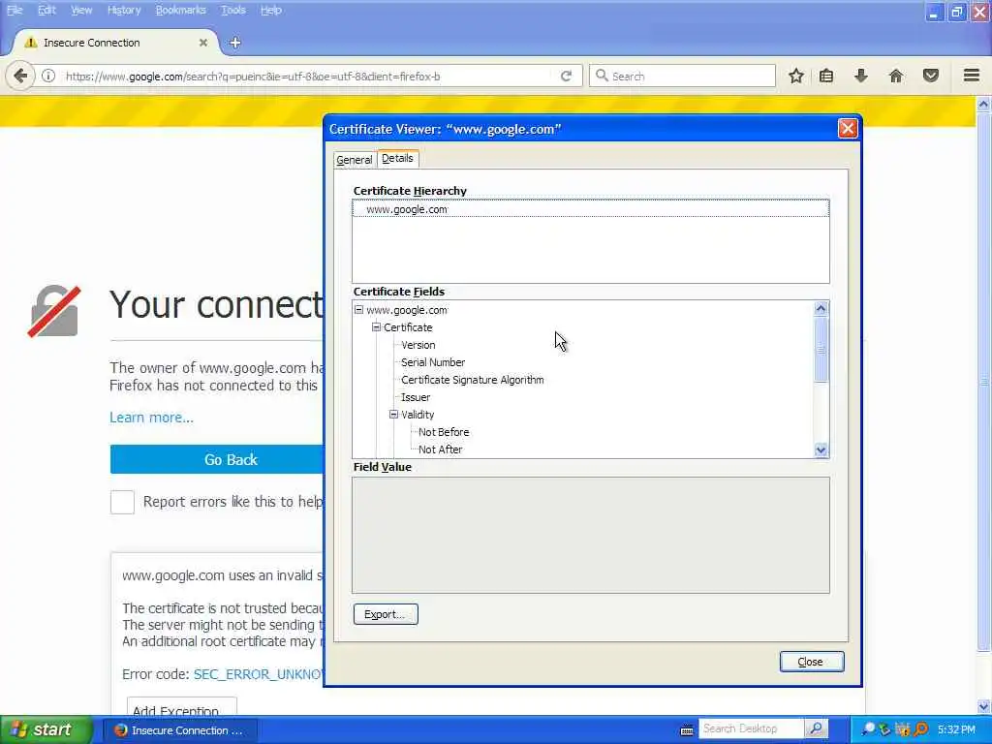Close the Insecure Connection tab

pyautogui.click(x=203, y=43)
